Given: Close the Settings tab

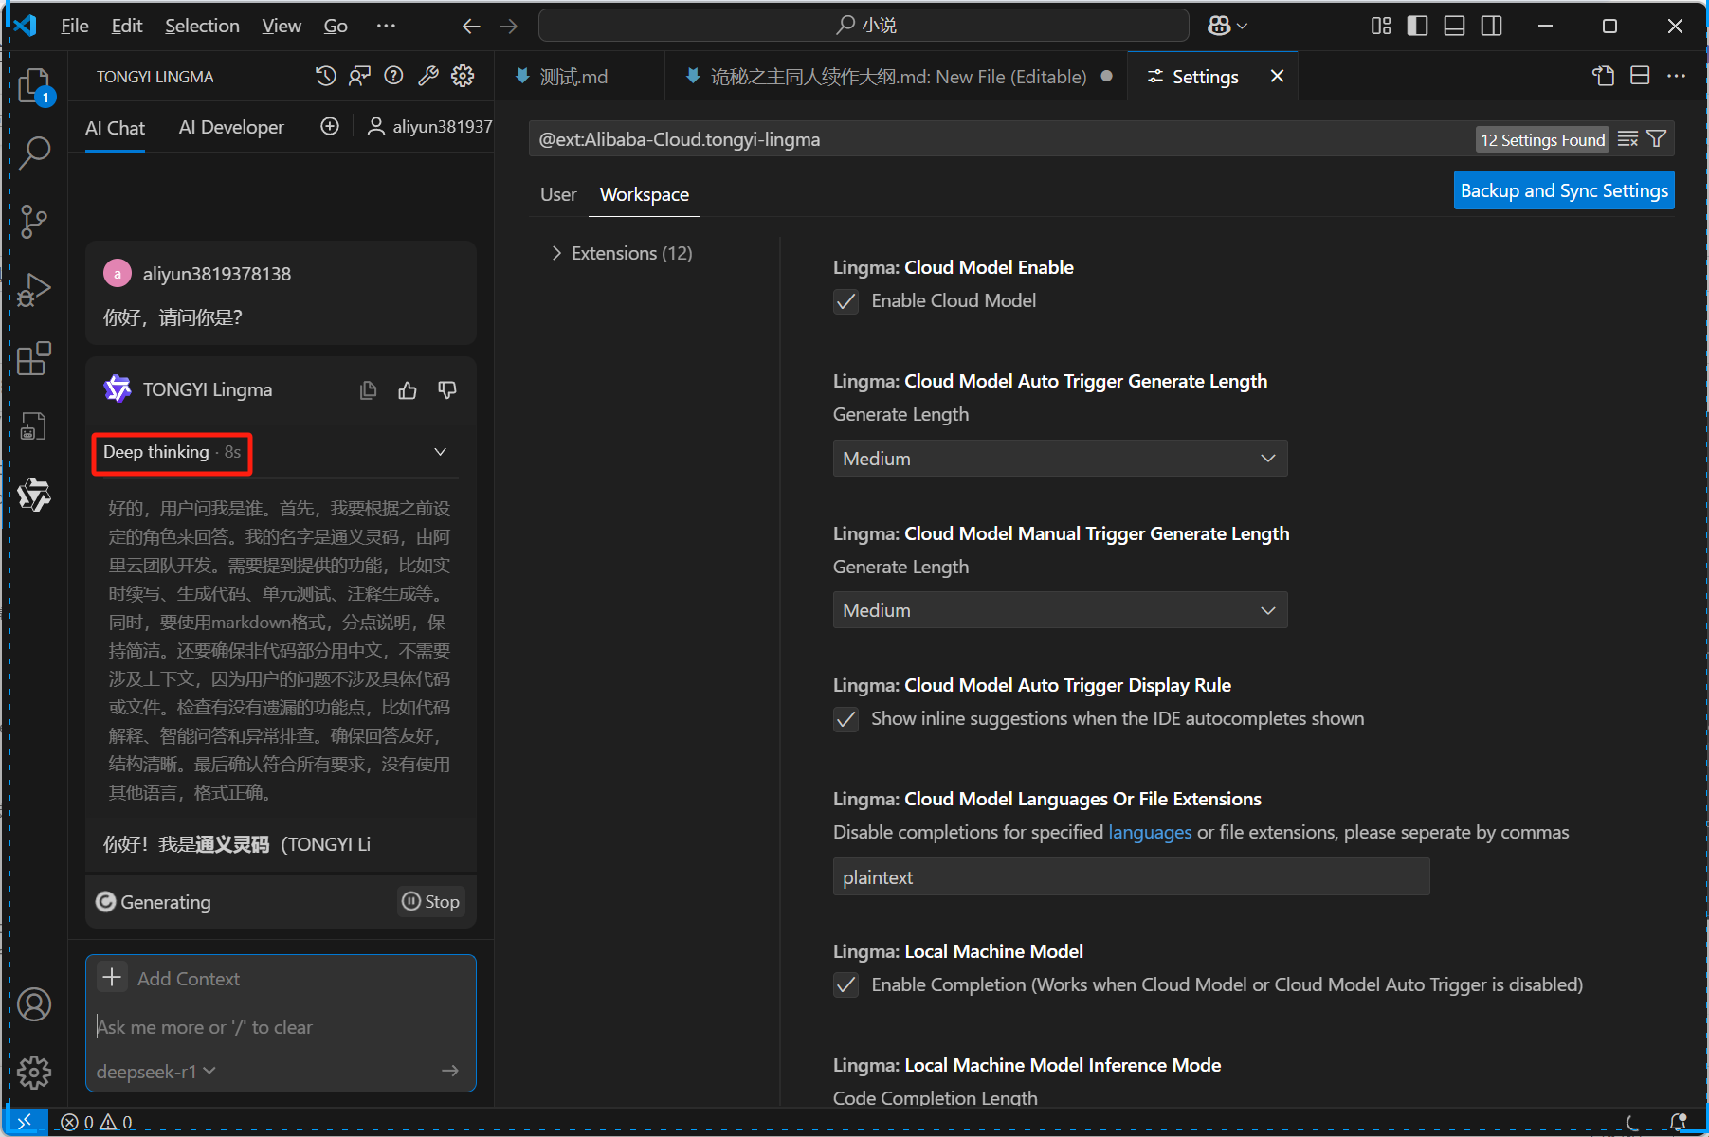Looking at the screenshot, I should [x=1277, y=76].
